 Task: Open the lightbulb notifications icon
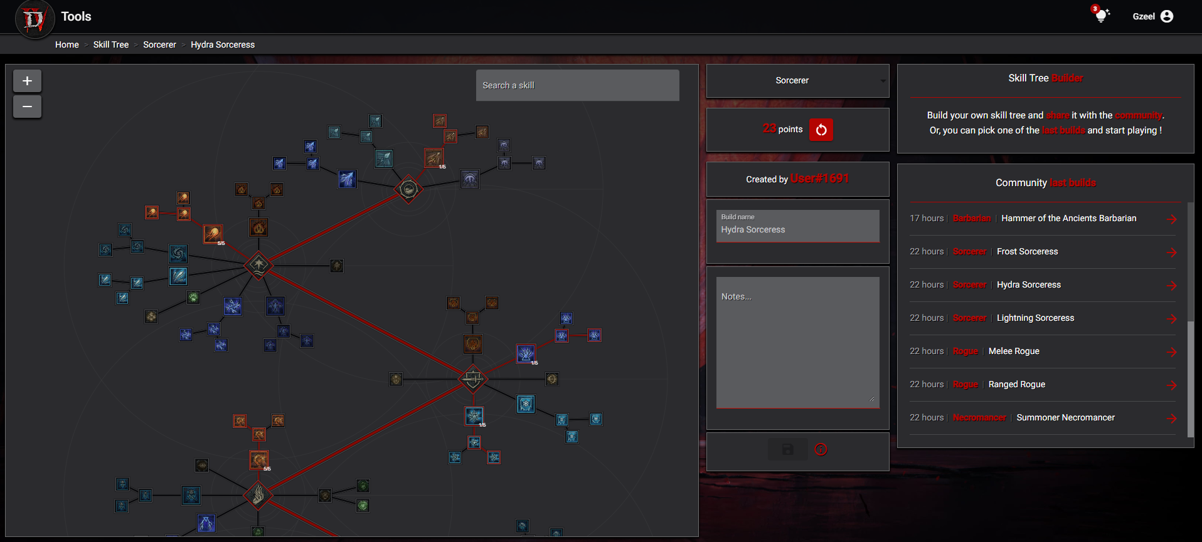[1101, 15]
